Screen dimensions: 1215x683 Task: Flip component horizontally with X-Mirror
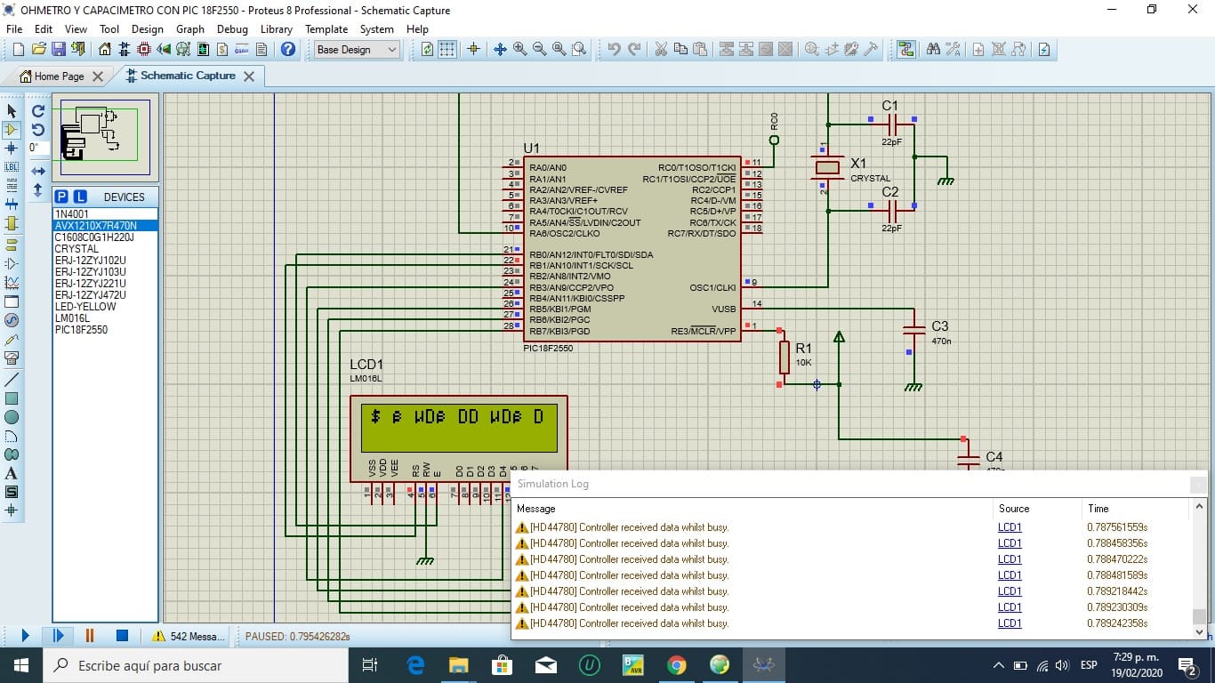(x=38, y=171)
